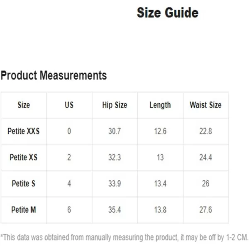The image size is (249, 249).
Task: Select the Size column header
Action: [24, 105]
